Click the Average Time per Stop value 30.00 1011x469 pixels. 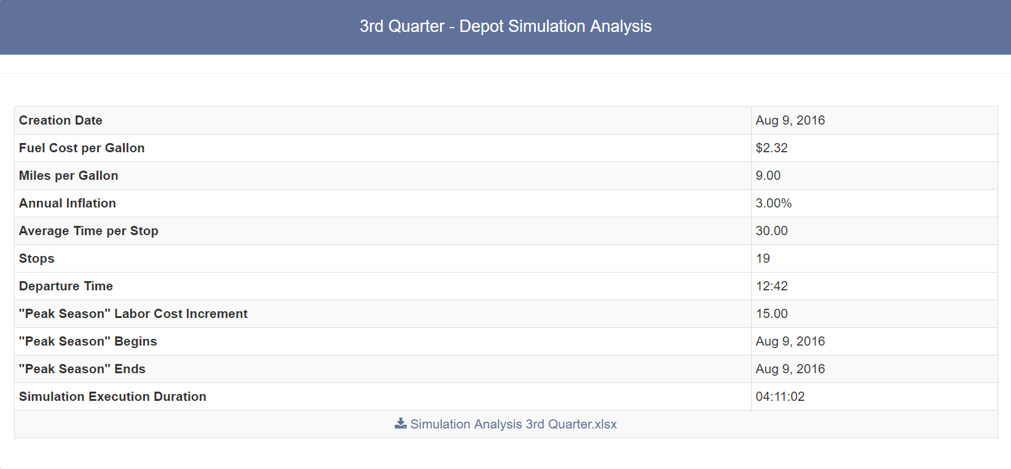(770, 231)
